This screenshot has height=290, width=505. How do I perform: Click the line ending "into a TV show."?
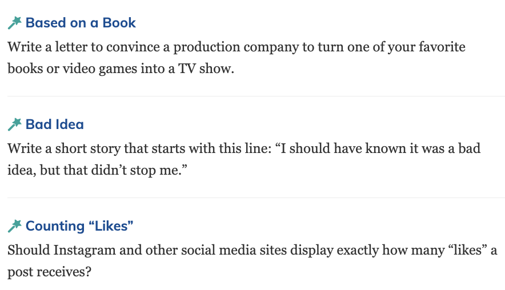point(121,69)
